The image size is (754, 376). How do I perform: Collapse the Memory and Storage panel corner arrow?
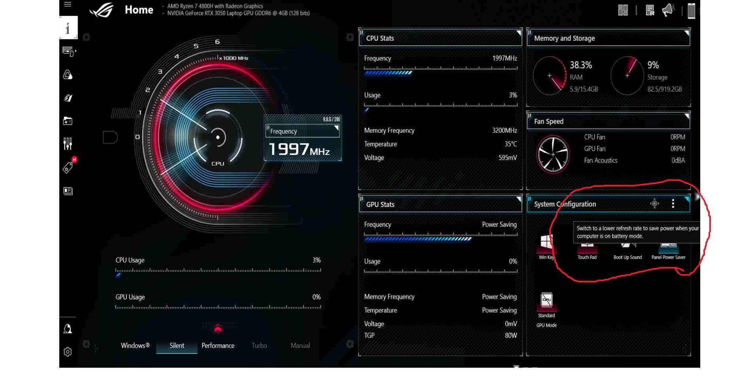687,33
